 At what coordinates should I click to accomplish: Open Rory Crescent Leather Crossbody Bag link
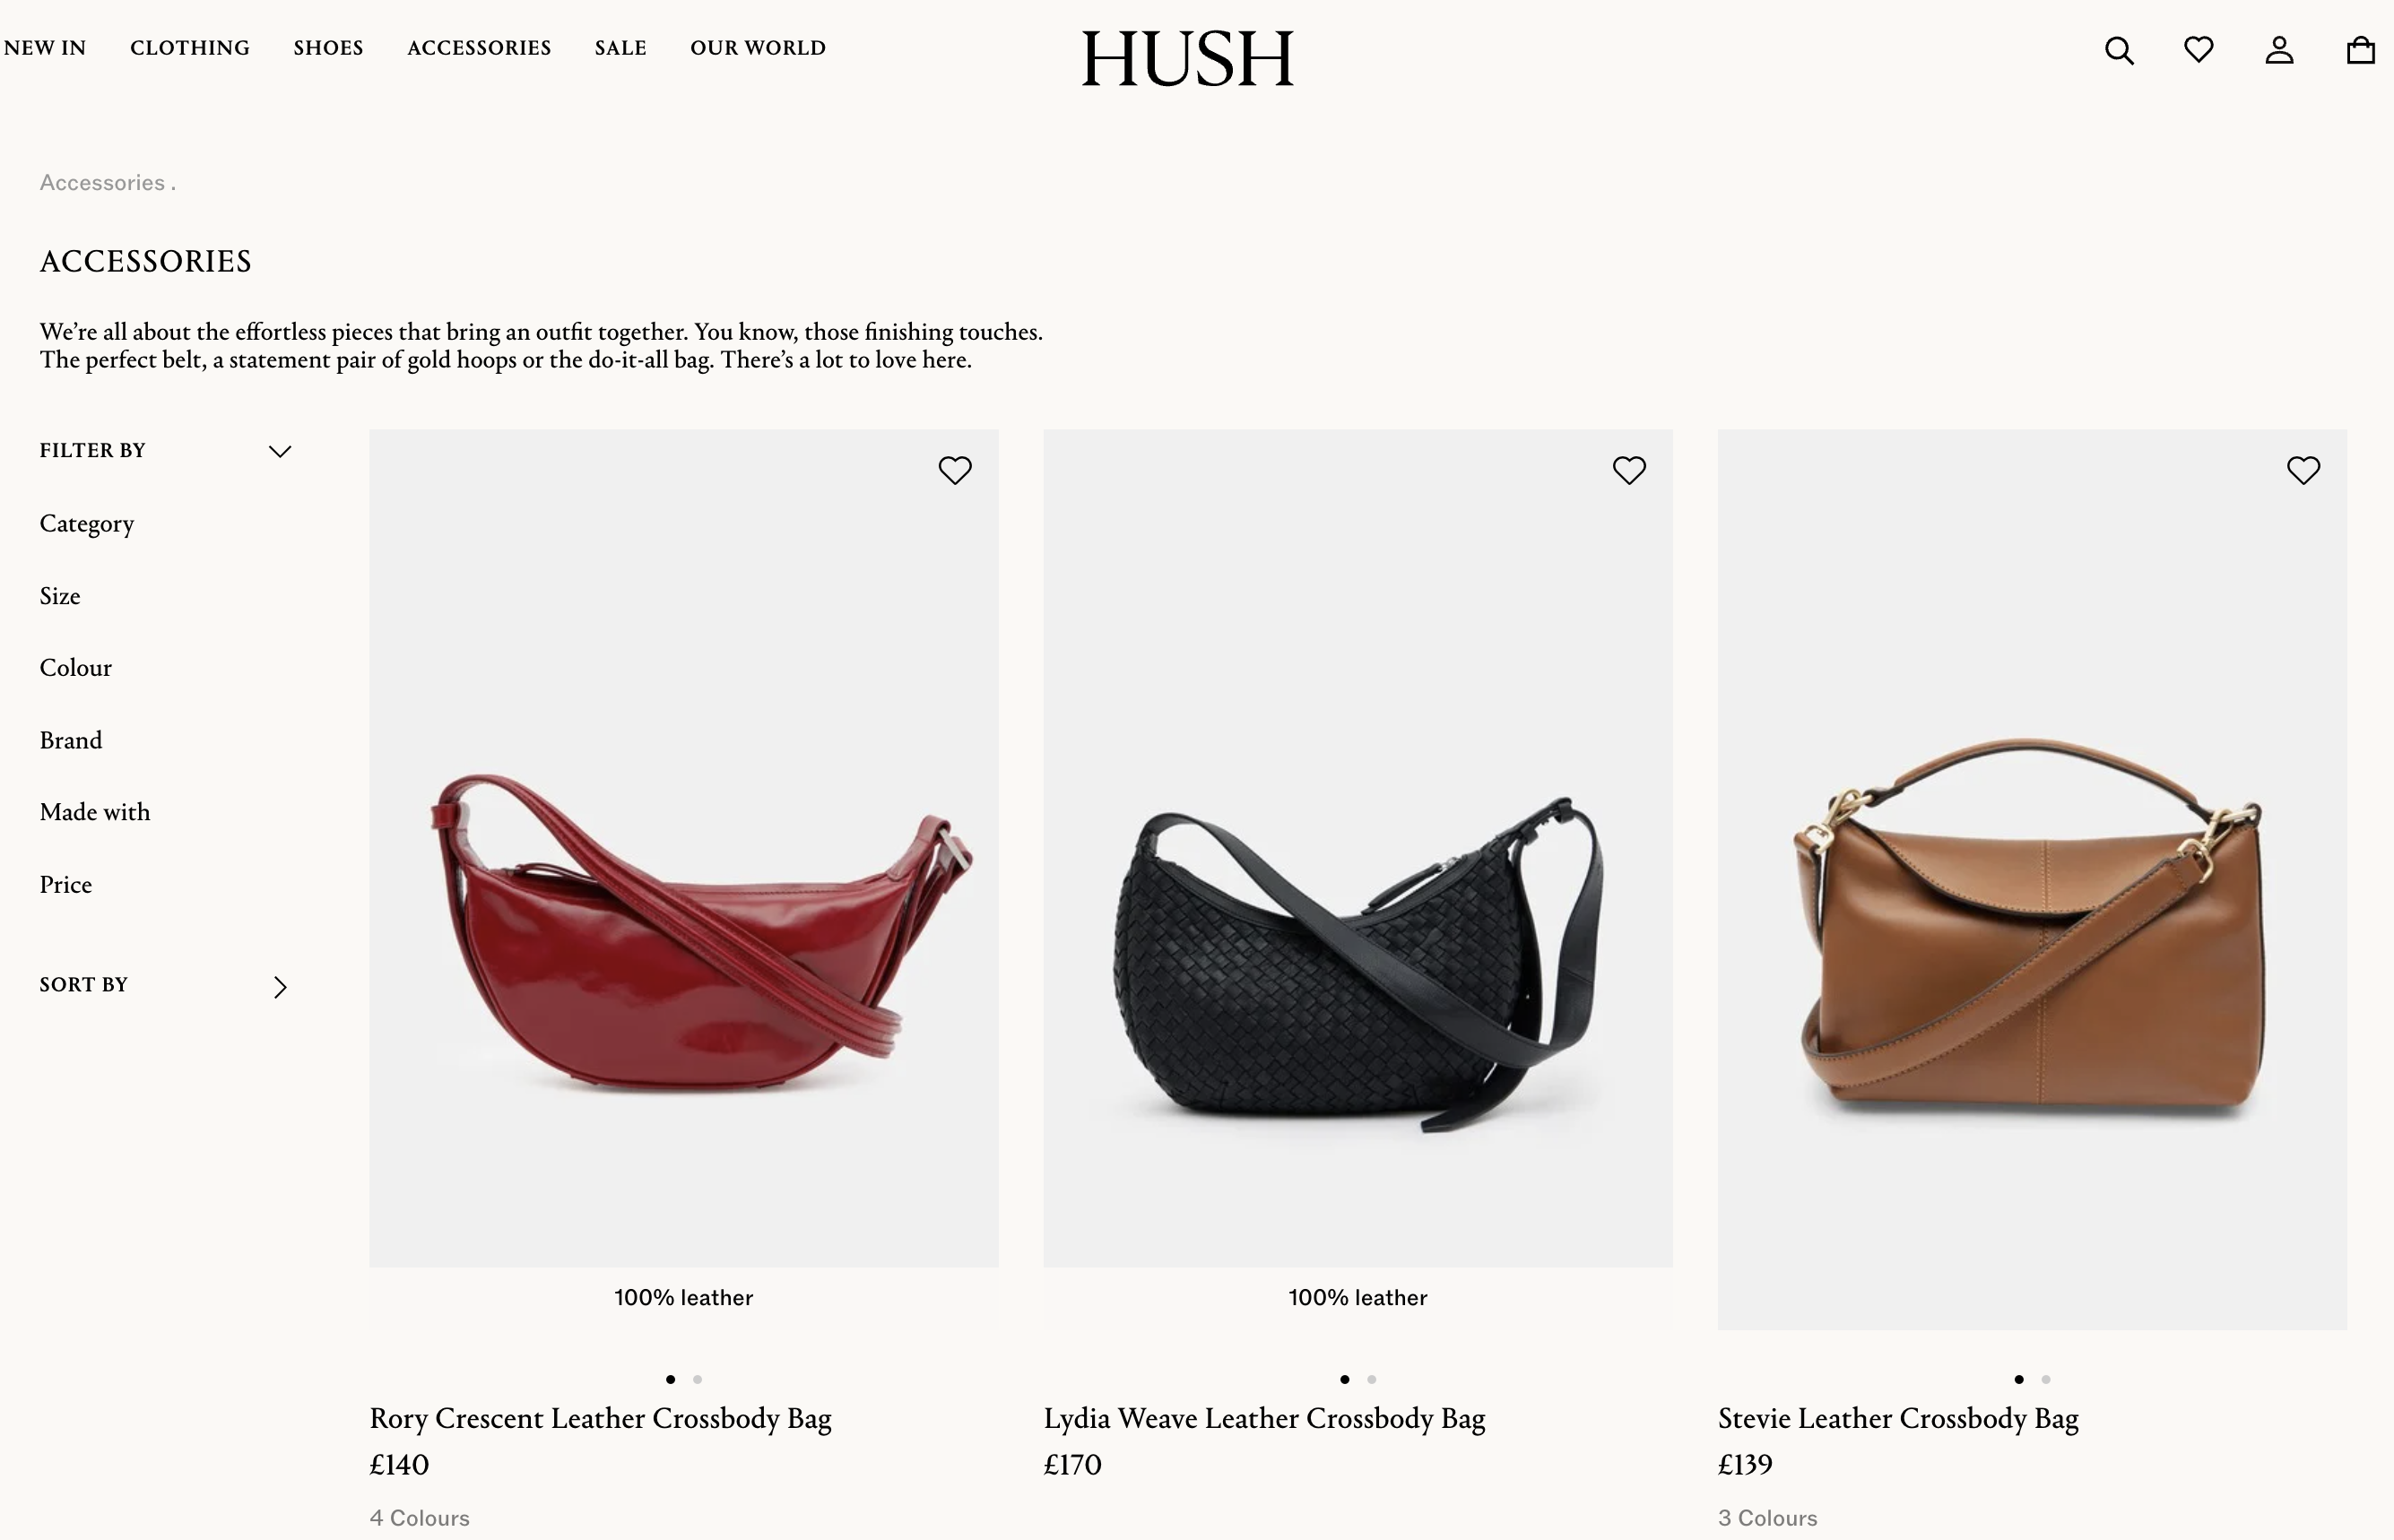tap(600, 1418)
